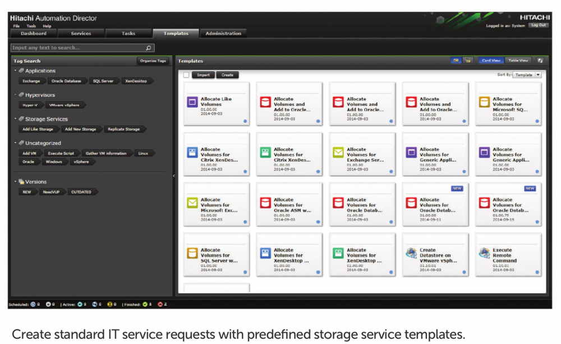
Task: Click the Scheduled clock status icon
Action: (33, 304)
